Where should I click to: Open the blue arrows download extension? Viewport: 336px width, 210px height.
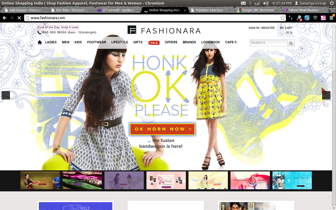pos(291,18)
